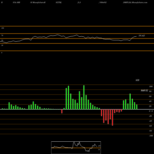154x154 pixels.
Task: Click the 936492 code in the header
Action: [x=103, y=2]
